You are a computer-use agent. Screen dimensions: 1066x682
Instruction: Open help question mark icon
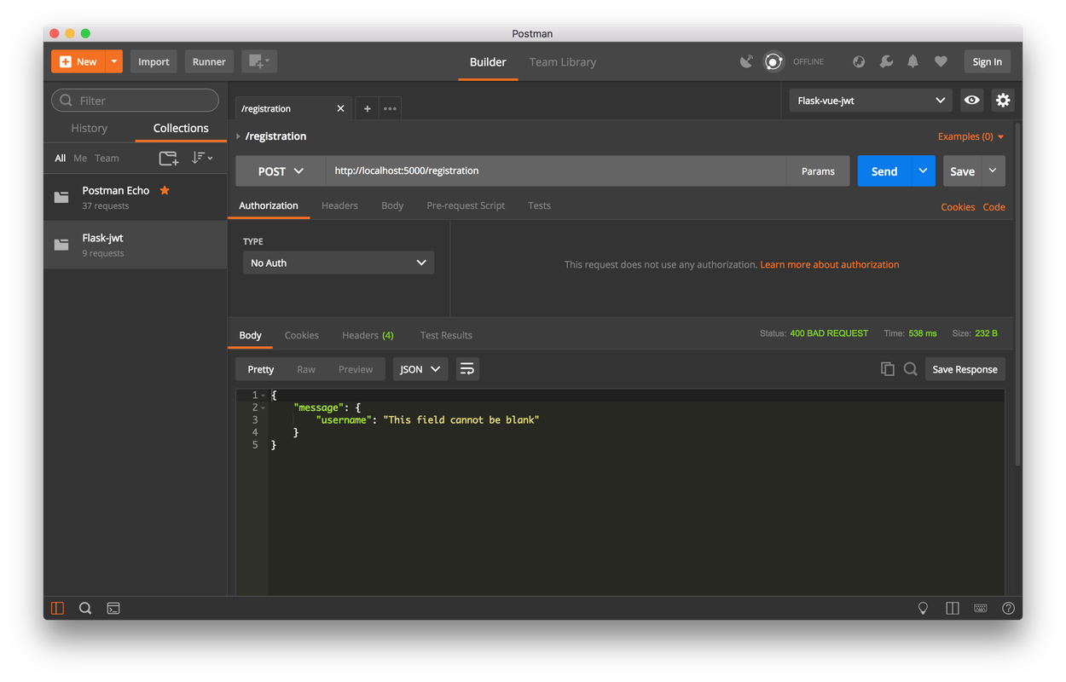coord(1009,608)
